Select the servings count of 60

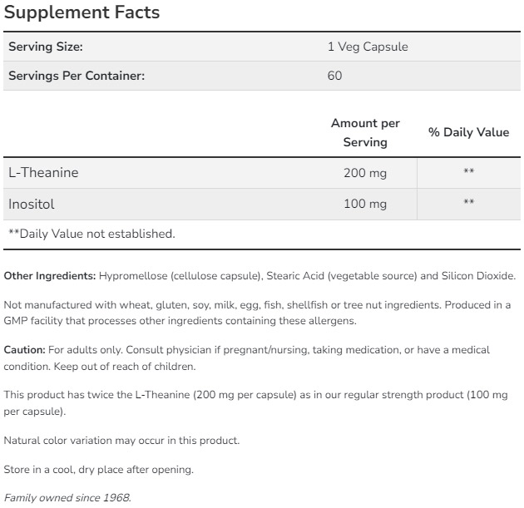(335, 76)
